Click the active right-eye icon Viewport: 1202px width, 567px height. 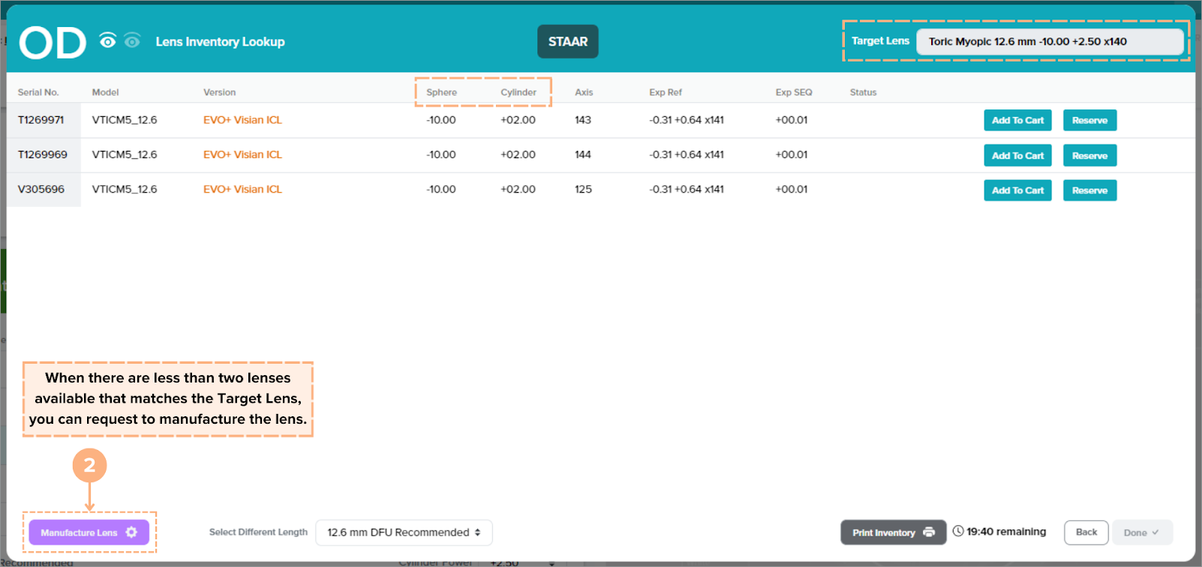pos(108,40)
